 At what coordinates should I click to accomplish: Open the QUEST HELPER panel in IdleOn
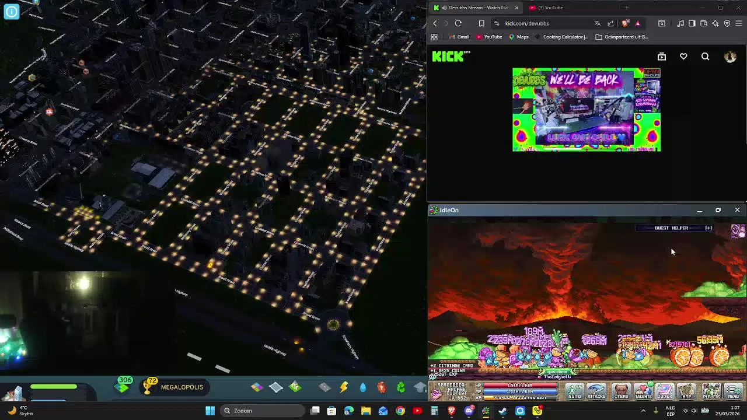673,228
